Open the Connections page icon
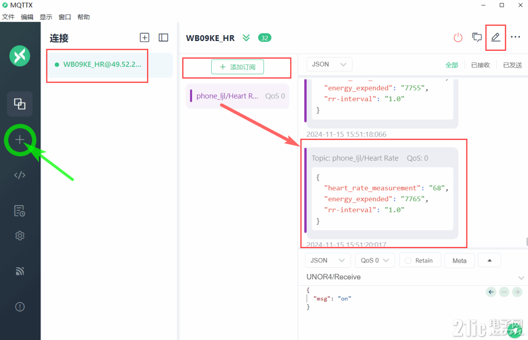The image size is (528, 340). click(20, 104)
